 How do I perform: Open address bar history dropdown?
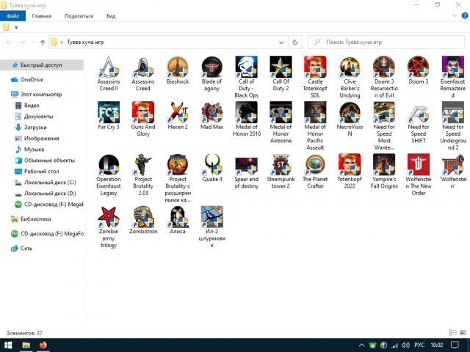click(281, 43)
